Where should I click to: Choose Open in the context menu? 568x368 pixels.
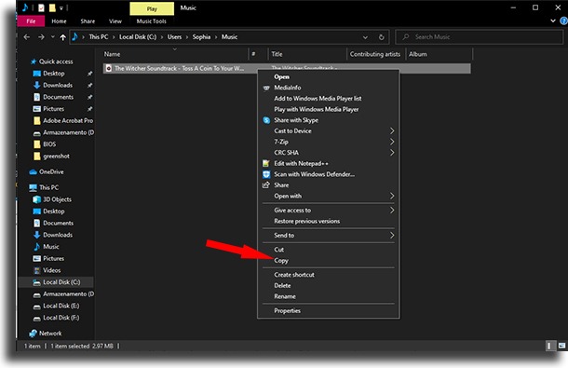click(328, 77)
